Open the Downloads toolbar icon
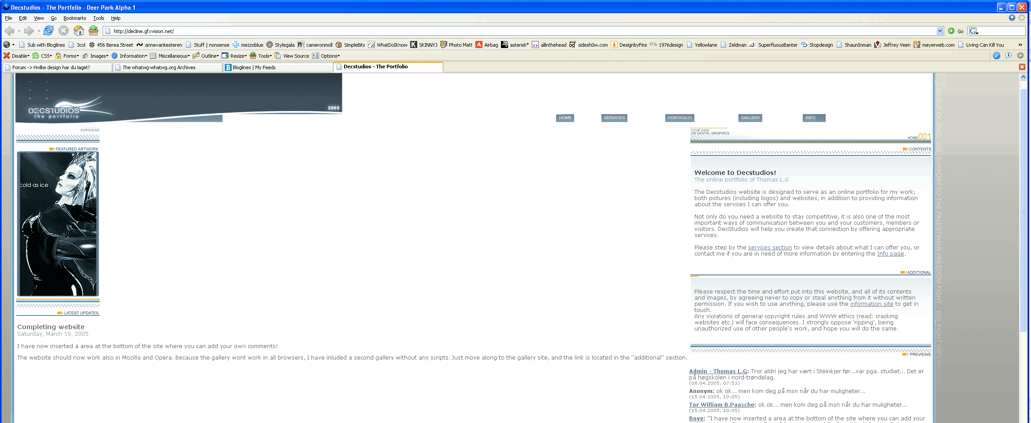 (93, 30)
